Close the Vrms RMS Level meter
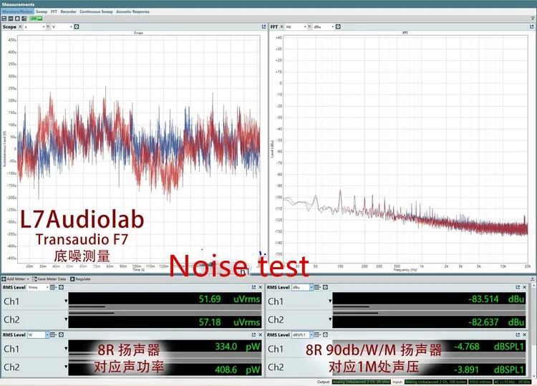Screen dimensions: 537x386 [261, 287]
